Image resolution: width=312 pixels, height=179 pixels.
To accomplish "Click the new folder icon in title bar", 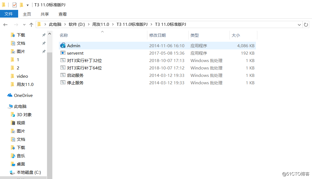I will [21, 5].
